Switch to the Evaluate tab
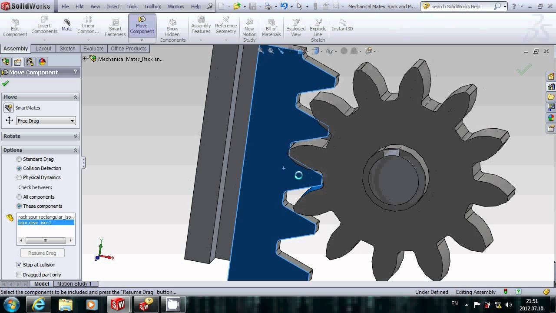Viewport: 556px width, 313px height. coord(93,49)
